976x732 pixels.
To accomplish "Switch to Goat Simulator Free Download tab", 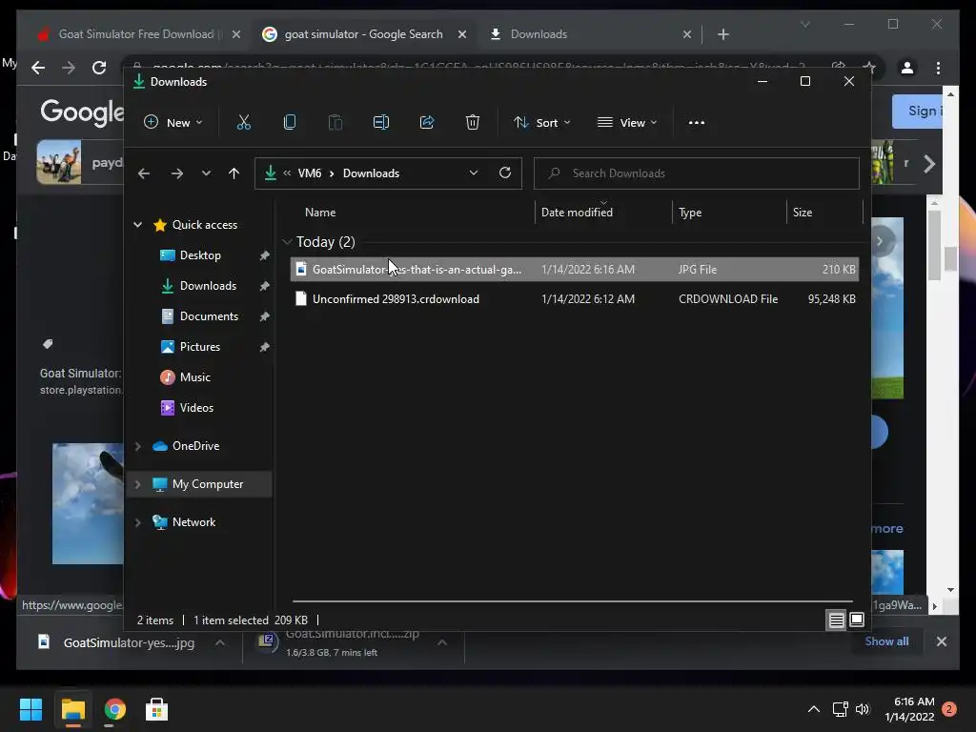I will (136, 34).
